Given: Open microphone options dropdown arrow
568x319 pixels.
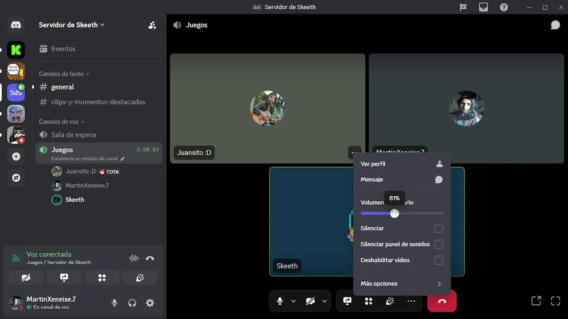Looking at the screenshot, I should [x=293, y=301].
